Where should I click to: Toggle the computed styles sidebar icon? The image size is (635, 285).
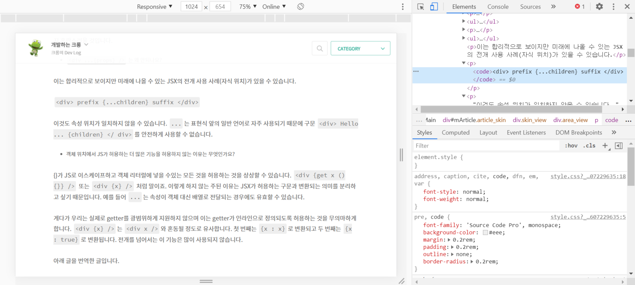point(619,146)
